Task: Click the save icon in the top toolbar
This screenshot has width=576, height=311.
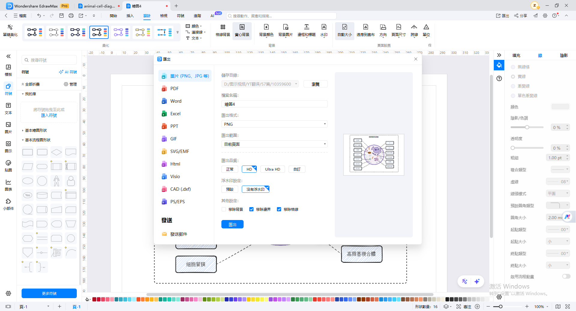Action: pyautogui.click(x=61, y=16)
